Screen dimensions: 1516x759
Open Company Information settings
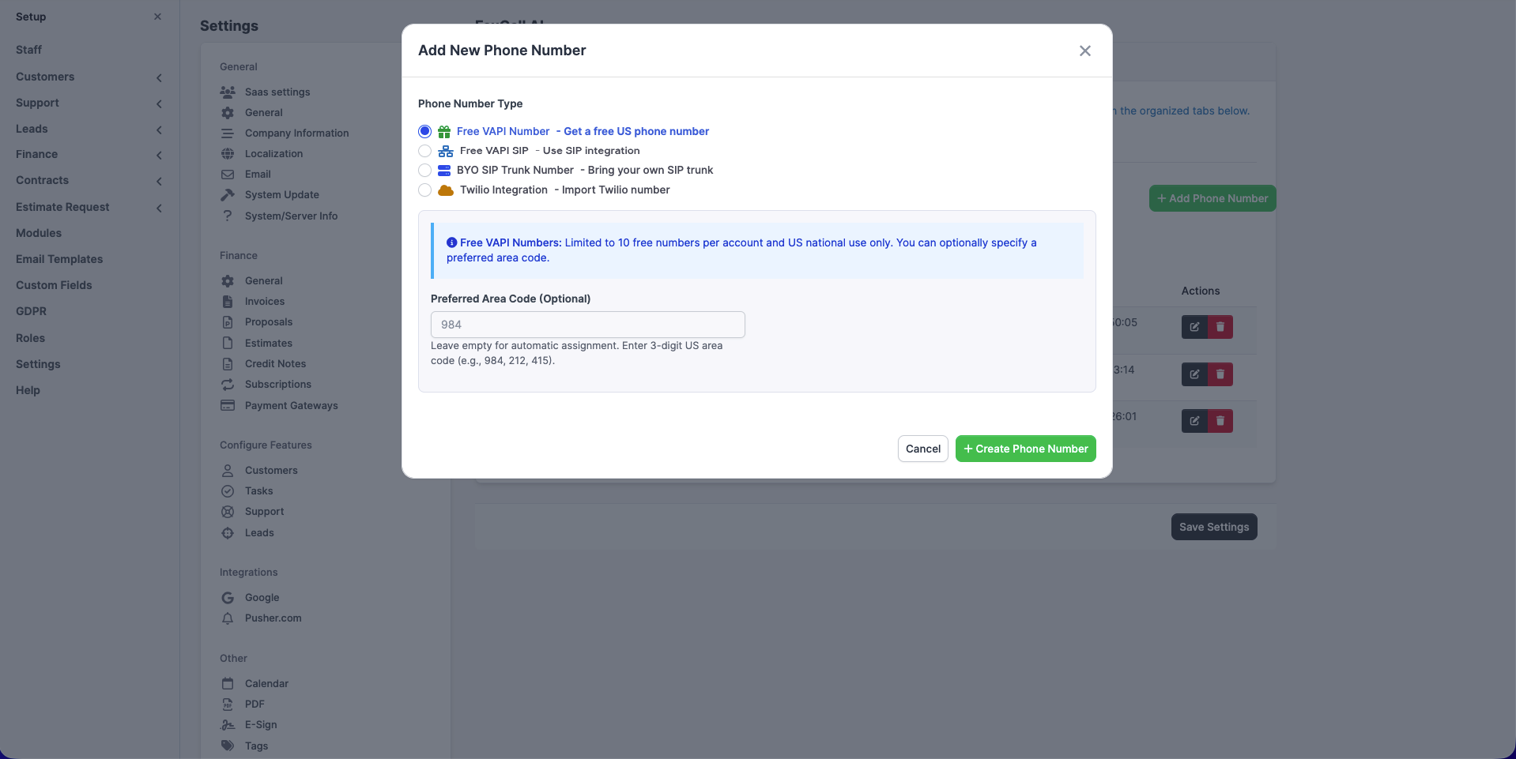[x=296, y=133]
